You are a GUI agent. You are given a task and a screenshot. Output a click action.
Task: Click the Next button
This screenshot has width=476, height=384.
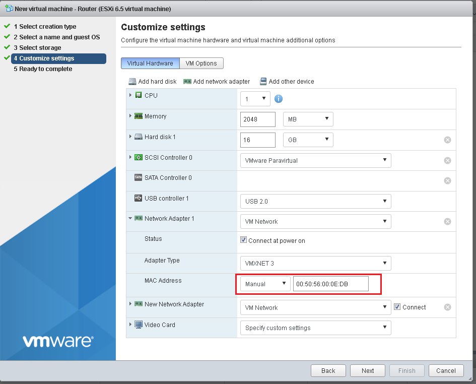368,370
